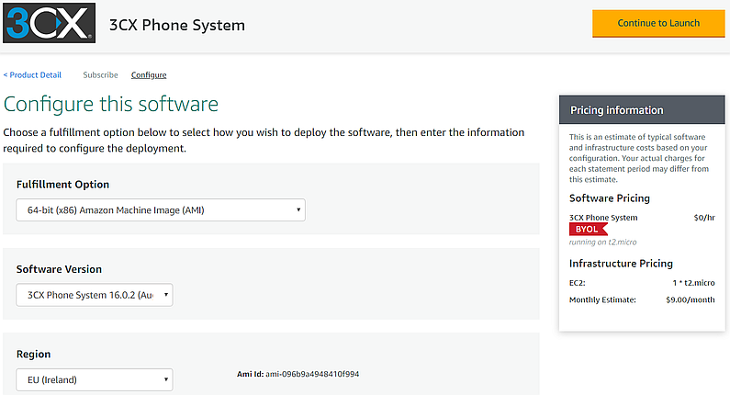730x395 pixels.
Task: Click the Ami Id value ami-096b9a4948410f994
Action: 312,374
